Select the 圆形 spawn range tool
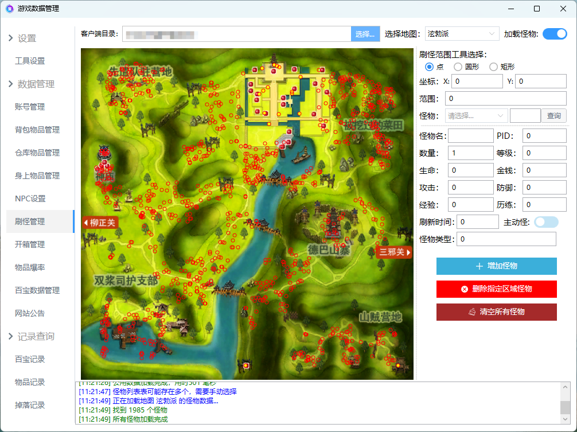 458,67
